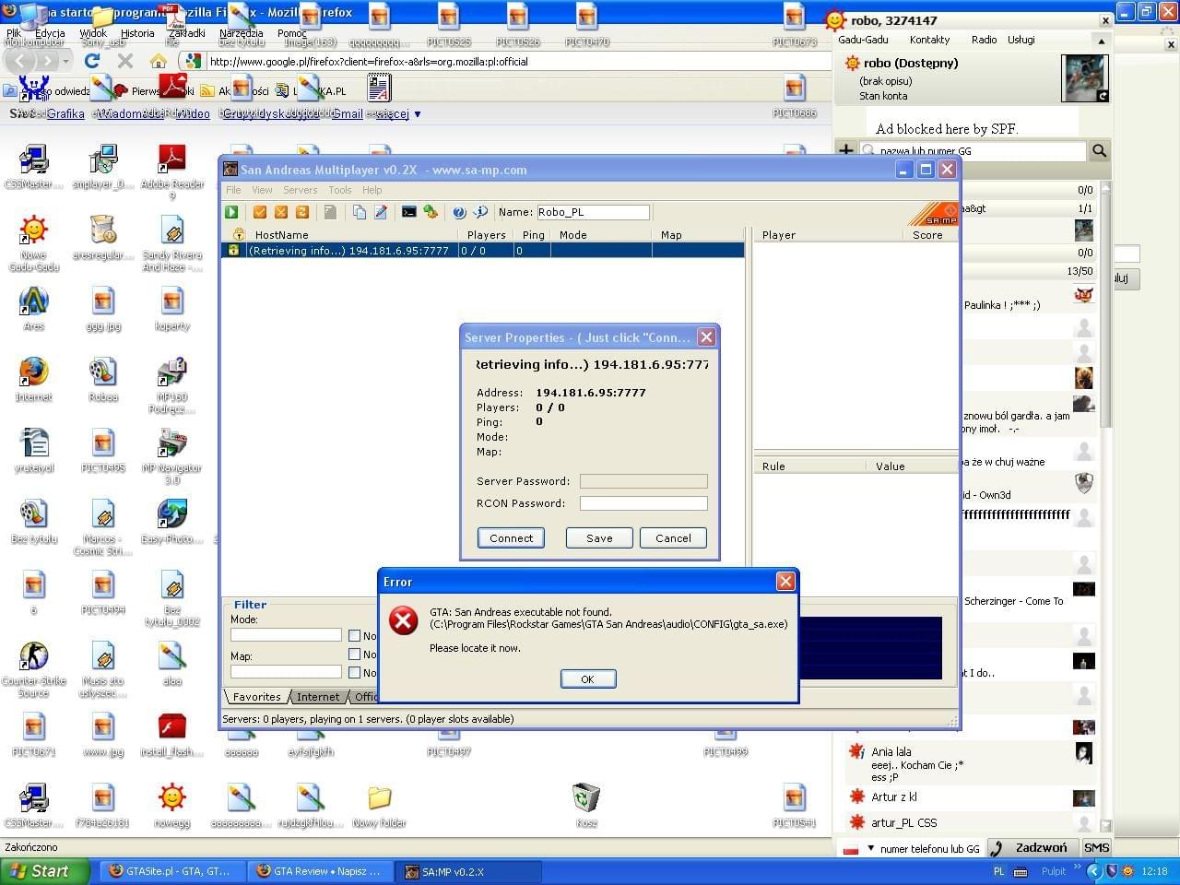This screenshot has width=1180, height=885.
Task: Open the Usługi menu in Gadu-Gadu
Action: click(1021, 40)
